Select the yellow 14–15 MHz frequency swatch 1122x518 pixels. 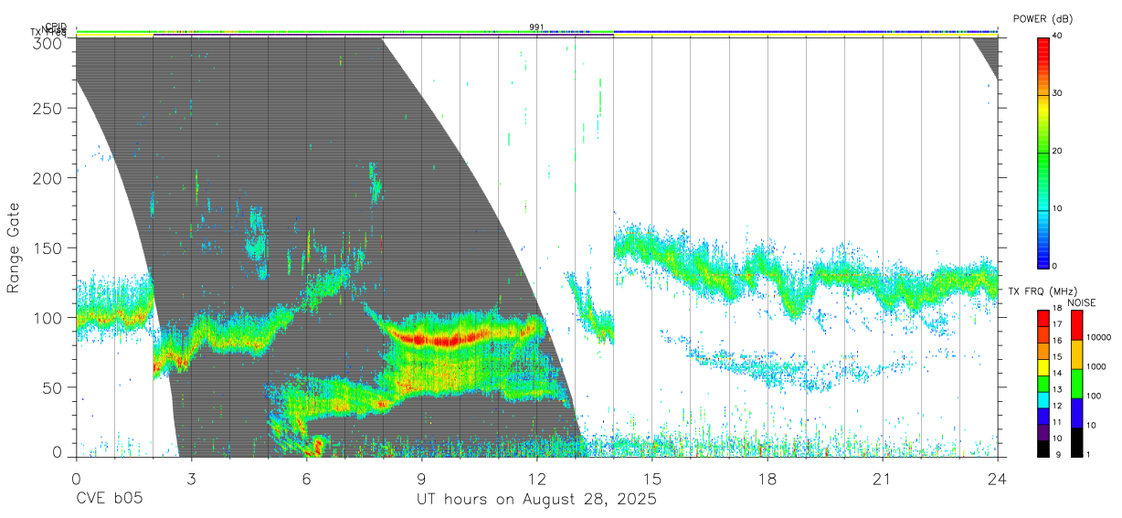(1043, 368)
